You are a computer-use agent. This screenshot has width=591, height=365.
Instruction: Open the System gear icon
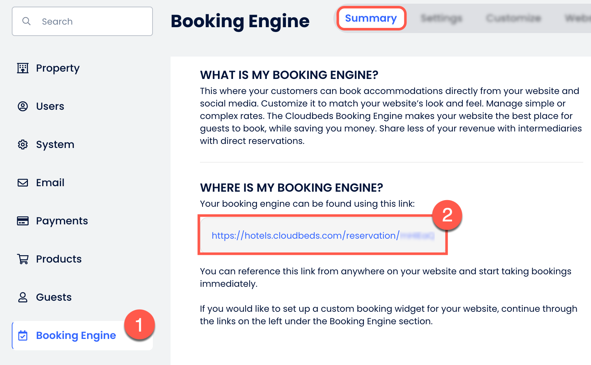coord(23,145)
